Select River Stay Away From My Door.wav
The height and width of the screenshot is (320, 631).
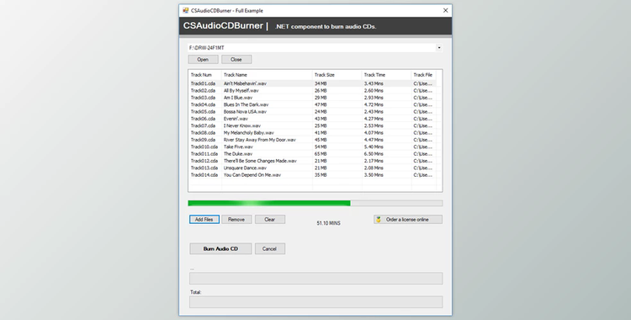tap(260, 140)
